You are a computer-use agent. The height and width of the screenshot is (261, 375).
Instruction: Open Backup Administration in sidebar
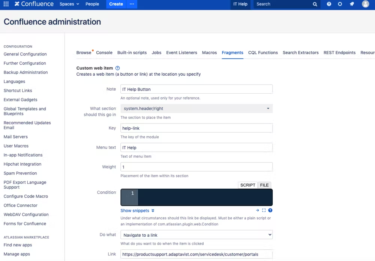pos(25,72)
